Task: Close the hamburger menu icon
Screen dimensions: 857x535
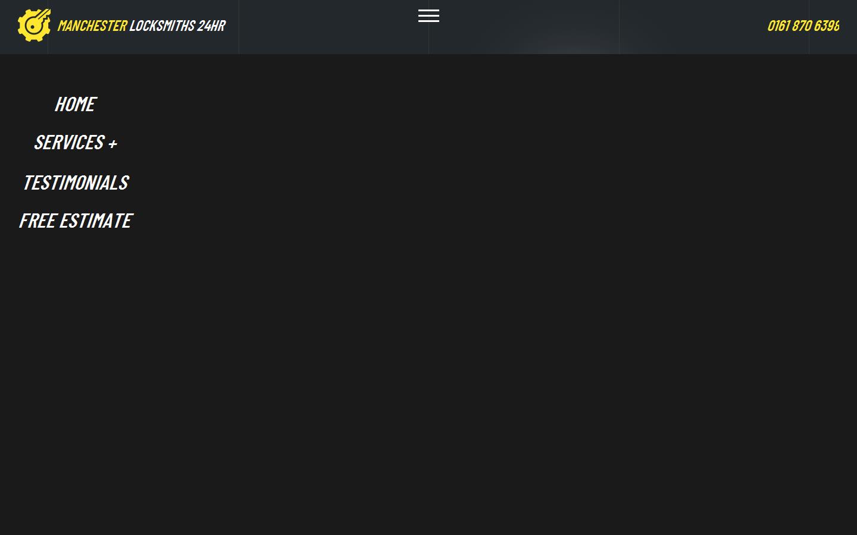Action: click(428, 16)
